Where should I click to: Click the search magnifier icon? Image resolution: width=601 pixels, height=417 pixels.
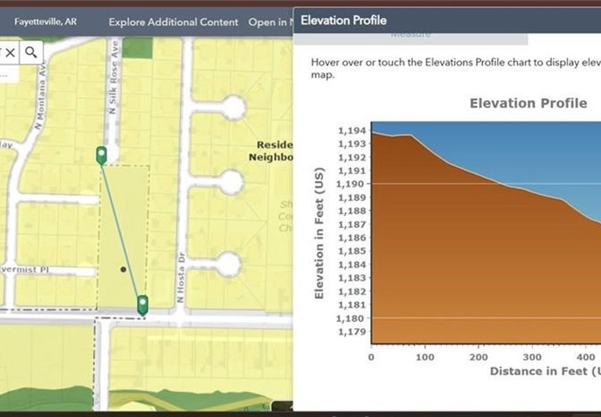click(31, 52)
